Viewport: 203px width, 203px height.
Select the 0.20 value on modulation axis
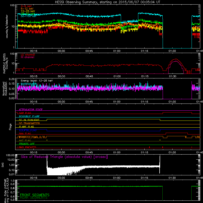click(12, 79)
